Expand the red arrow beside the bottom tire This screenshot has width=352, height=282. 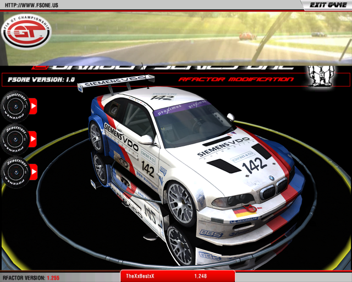tap(33, 172)
